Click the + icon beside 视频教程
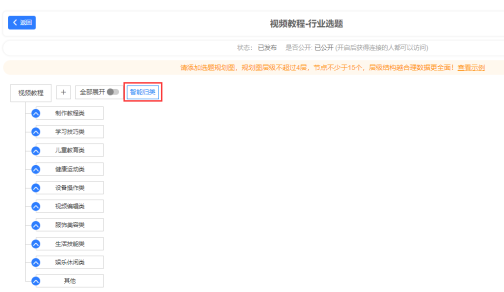504x292 pixels. point(63,92)
